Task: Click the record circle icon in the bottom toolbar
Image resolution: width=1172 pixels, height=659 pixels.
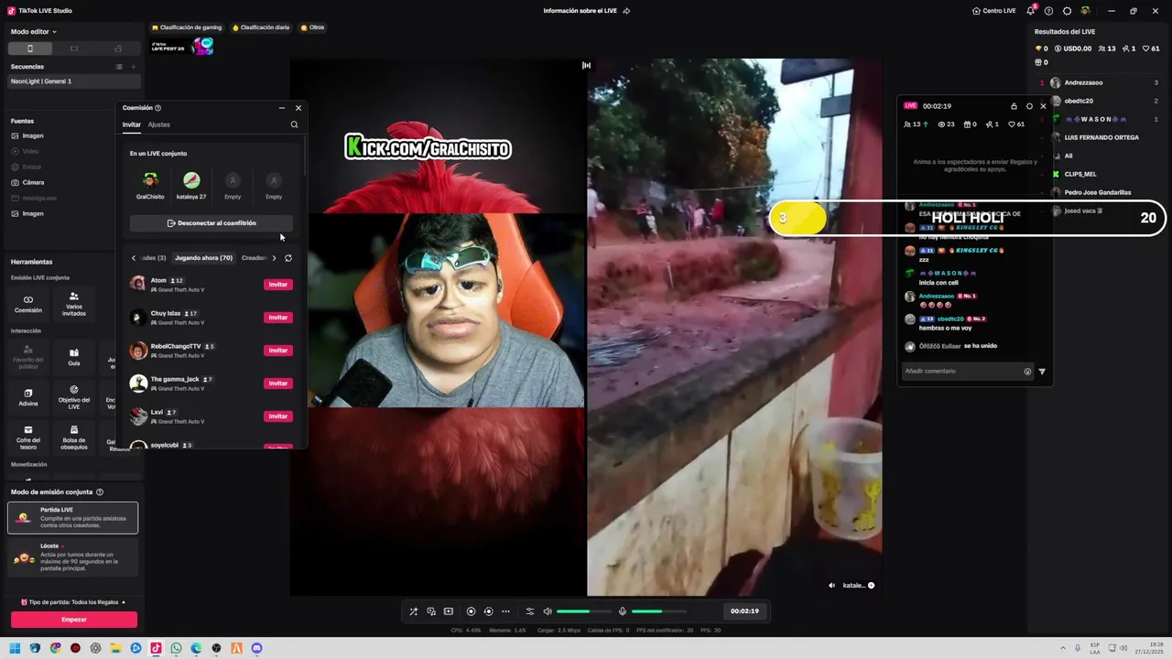Action: point(471,611)
